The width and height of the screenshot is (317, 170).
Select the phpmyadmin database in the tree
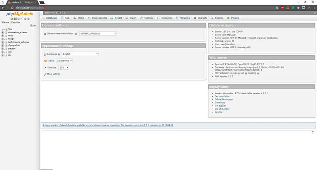(14, 45)
